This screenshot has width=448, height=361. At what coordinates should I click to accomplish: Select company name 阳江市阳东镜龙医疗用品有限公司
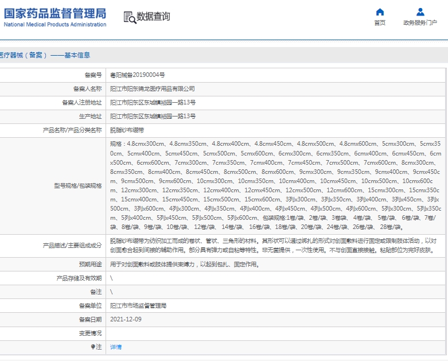(x=152, y=88)
